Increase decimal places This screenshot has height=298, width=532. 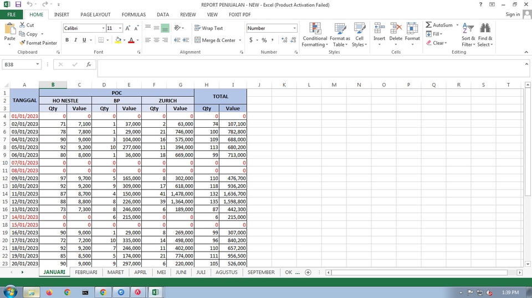point(284,40)
